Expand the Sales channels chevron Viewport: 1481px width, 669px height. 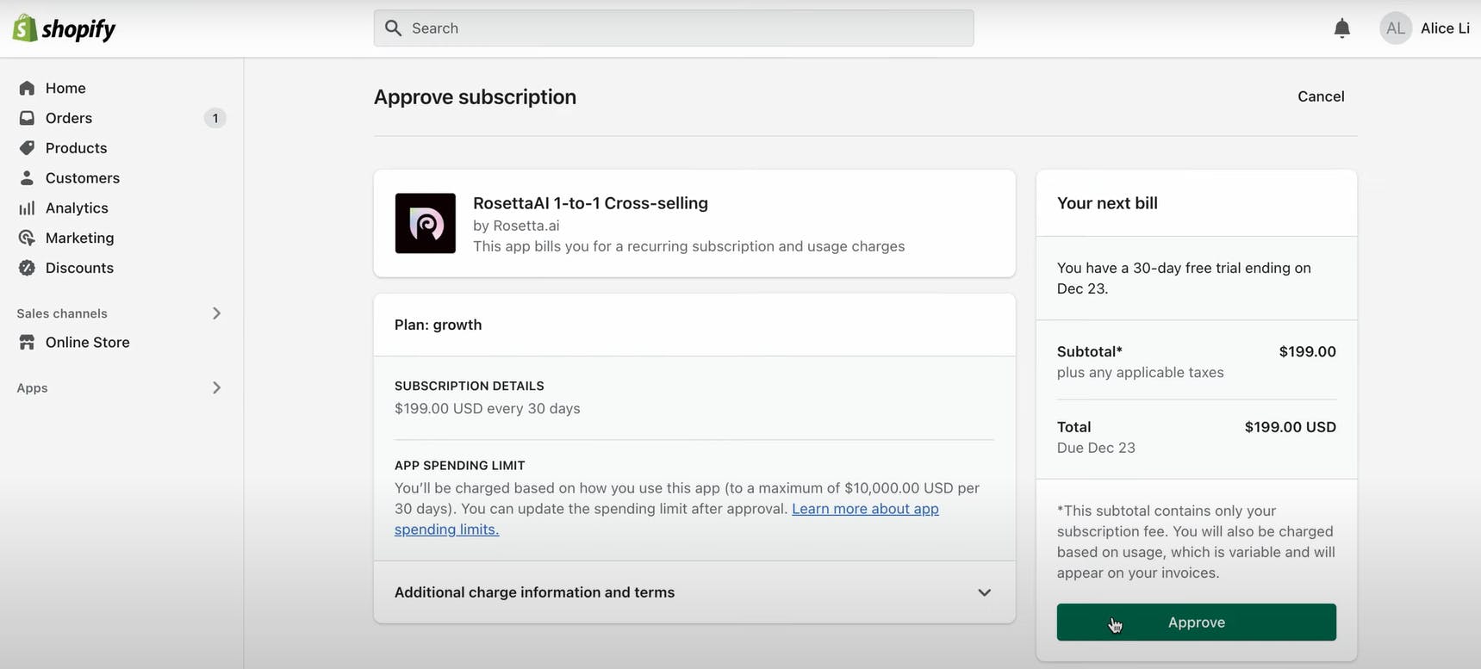click(216, 313)
